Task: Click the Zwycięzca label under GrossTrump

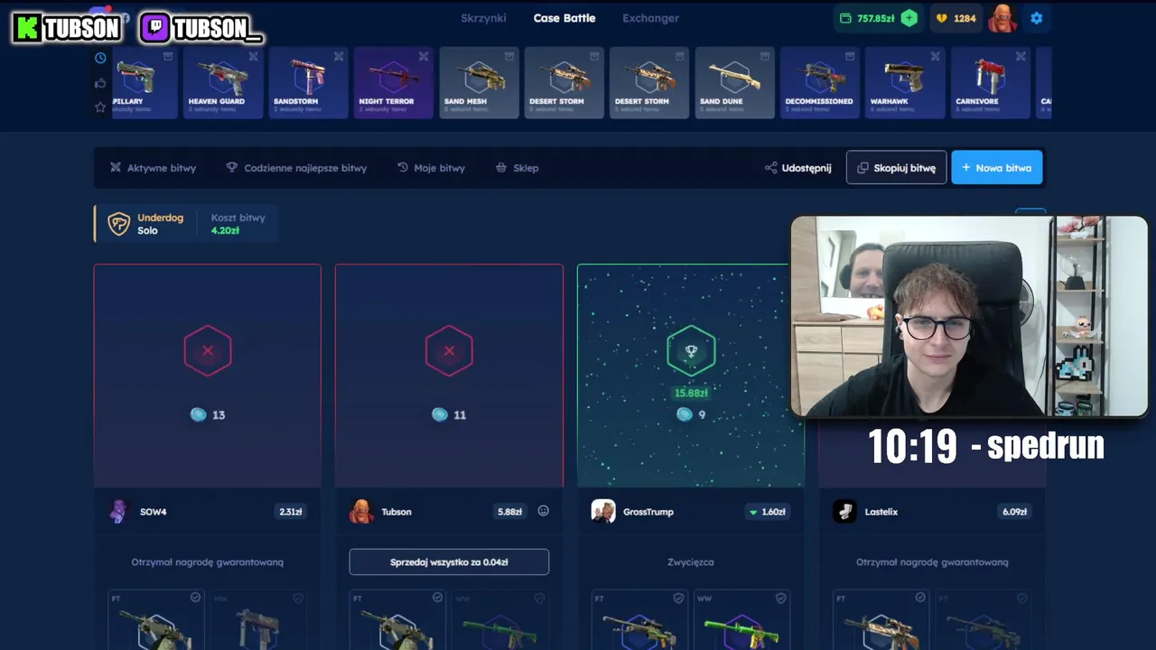Action: 691,562
